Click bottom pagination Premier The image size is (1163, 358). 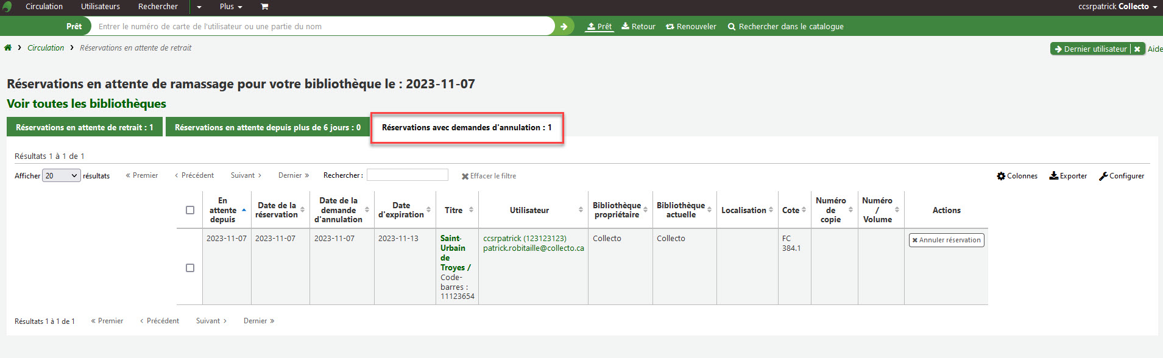pos(107,321)
